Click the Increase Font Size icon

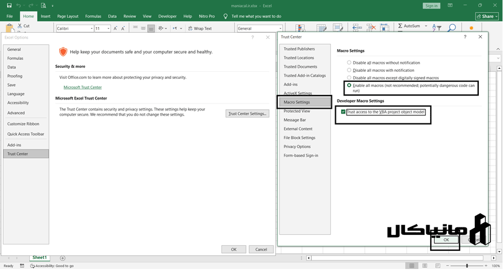(116, 29)
